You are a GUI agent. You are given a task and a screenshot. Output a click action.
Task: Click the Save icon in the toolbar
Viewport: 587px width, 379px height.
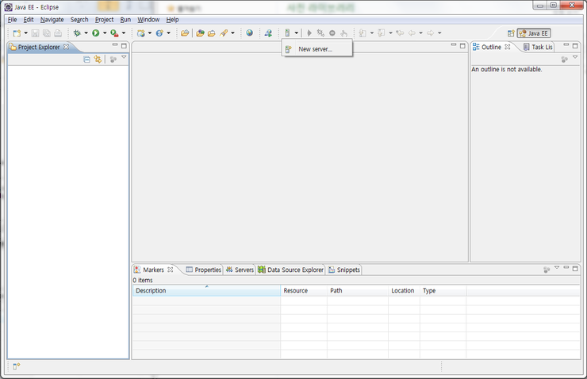tap(35, 33)
